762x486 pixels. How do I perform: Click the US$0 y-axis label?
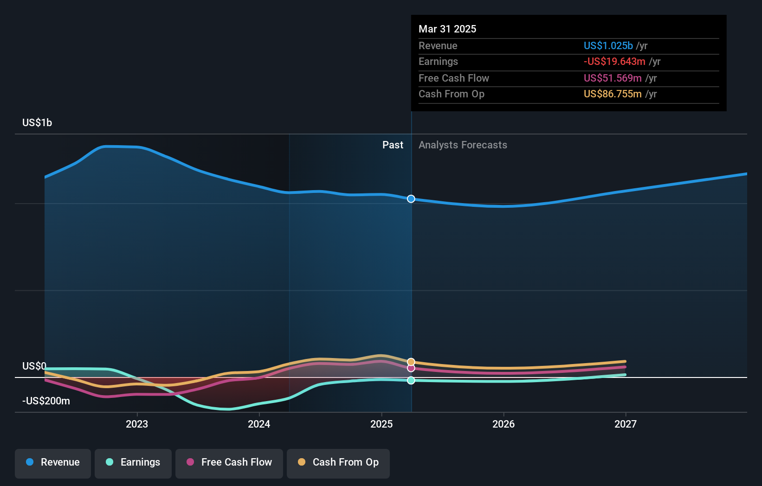point(34,366)
